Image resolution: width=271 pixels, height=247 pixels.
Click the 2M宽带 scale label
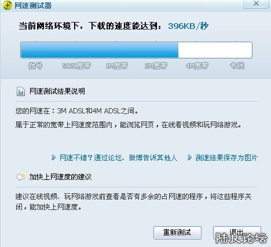[156, 66]
